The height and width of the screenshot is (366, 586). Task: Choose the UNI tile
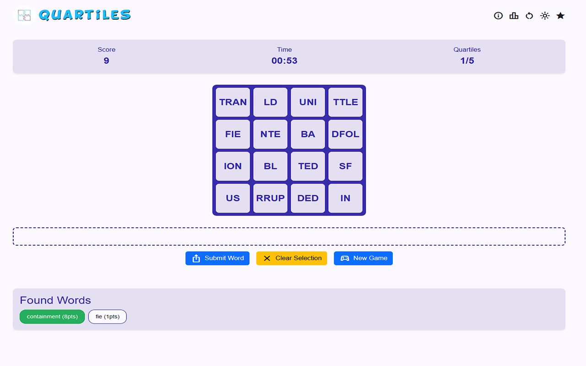[308, 102]
